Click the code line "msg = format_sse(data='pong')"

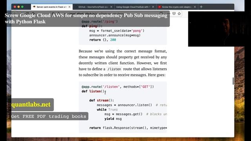click(117, 31)
